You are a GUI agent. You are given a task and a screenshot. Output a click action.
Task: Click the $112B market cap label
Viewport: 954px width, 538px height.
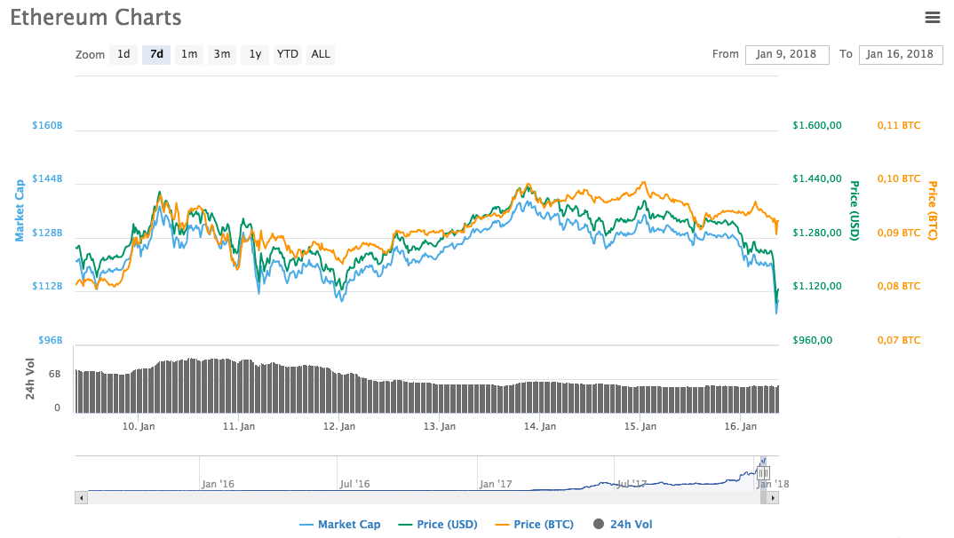coord(47,287)
